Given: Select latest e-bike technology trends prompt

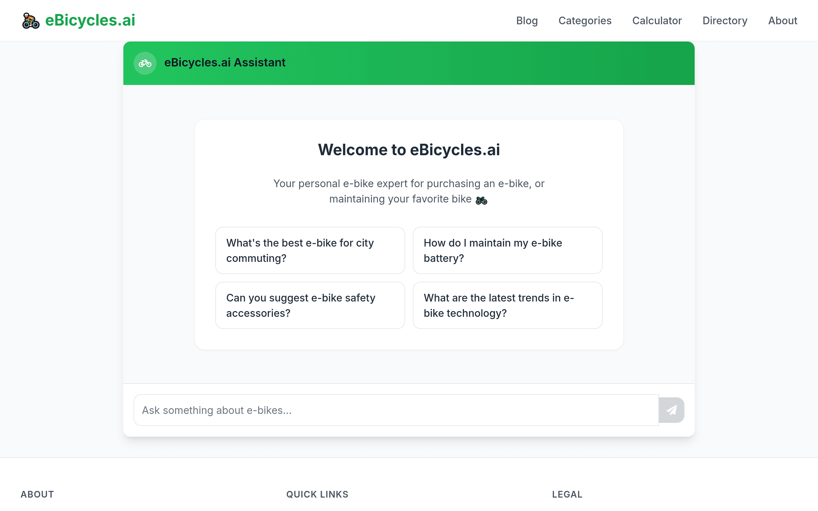Looking at the screenshot, I should click(x=507, y=305).
